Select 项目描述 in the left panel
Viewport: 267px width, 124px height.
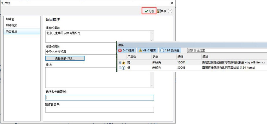(11, 32)
